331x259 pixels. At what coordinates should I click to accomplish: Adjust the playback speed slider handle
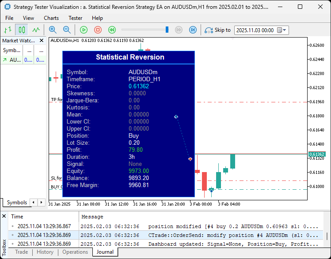[167, 30]
